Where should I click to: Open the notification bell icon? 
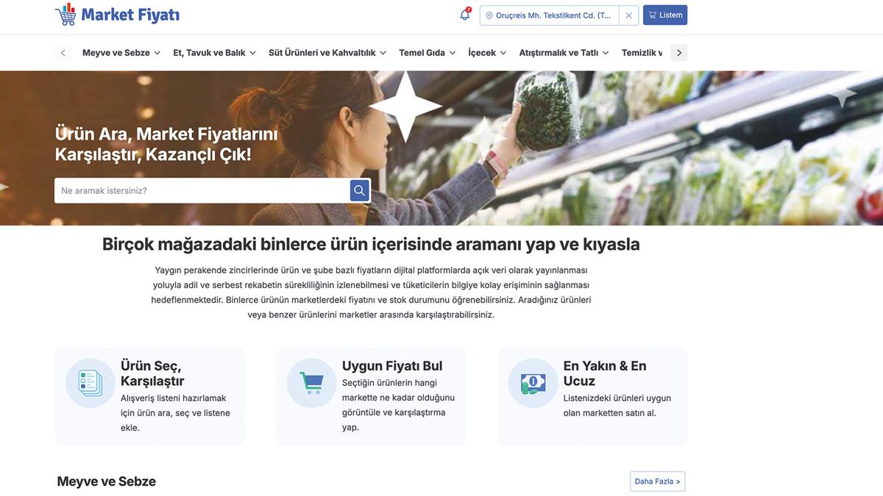pyautogui.click(x=464, y=15)
